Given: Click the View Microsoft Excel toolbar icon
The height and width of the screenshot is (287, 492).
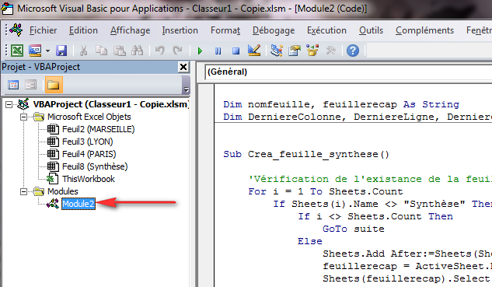Looking at the screenshot, I should [x=17, y=51].
